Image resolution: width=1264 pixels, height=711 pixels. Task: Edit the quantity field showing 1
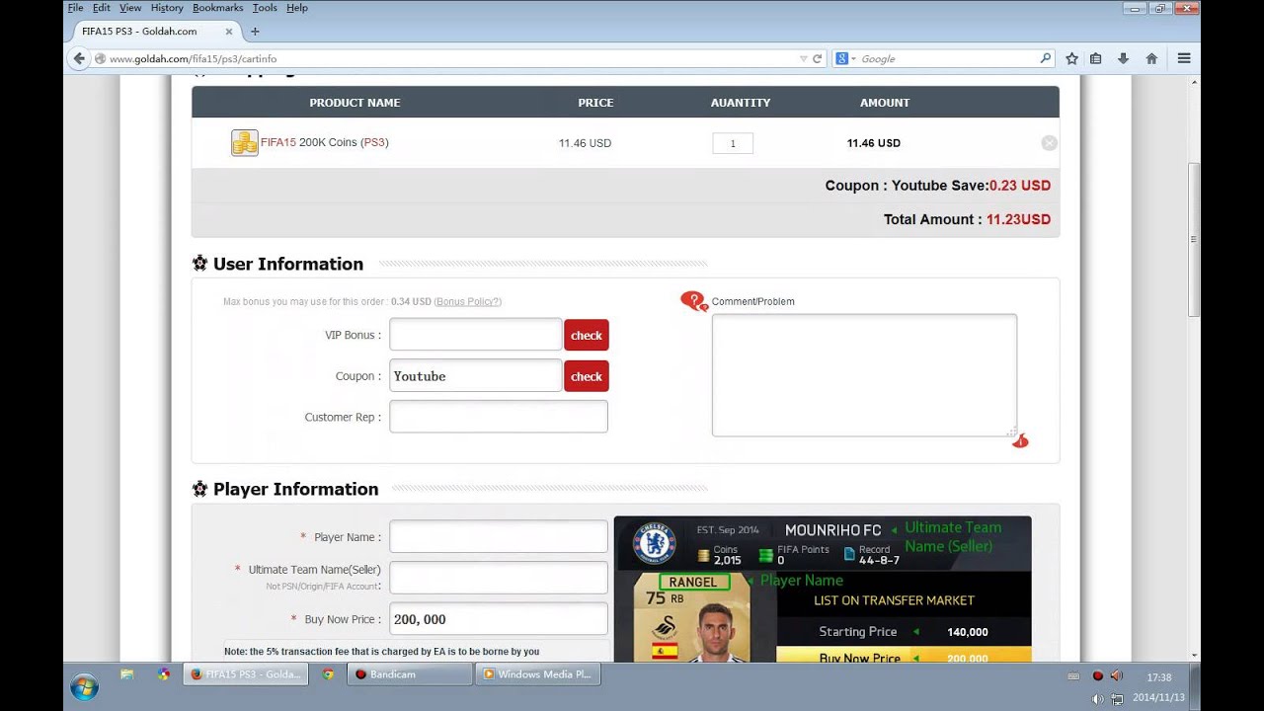pyautogui.click(x=733, y=143)
